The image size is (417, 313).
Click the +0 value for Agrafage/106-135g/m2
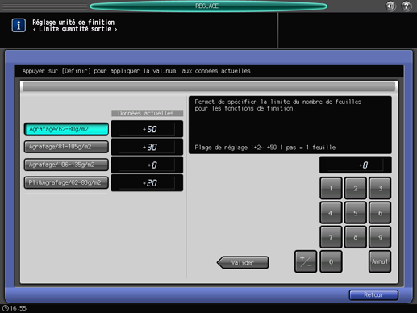(147, 165)
